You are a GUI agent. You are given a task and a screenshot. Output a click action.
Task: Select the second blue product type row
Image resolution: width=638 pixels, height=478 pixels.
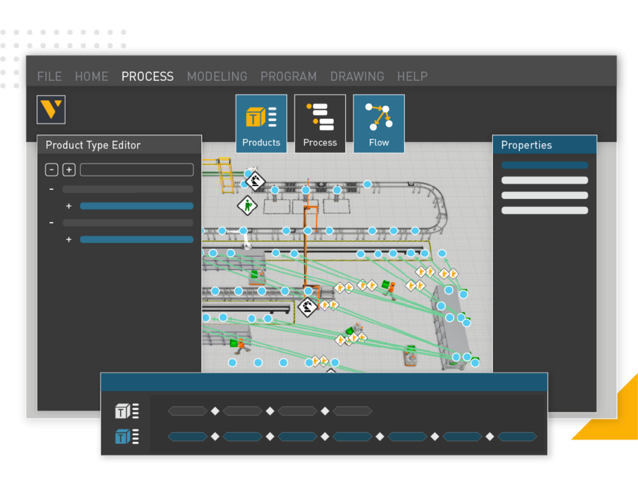(x=137, y=240)
